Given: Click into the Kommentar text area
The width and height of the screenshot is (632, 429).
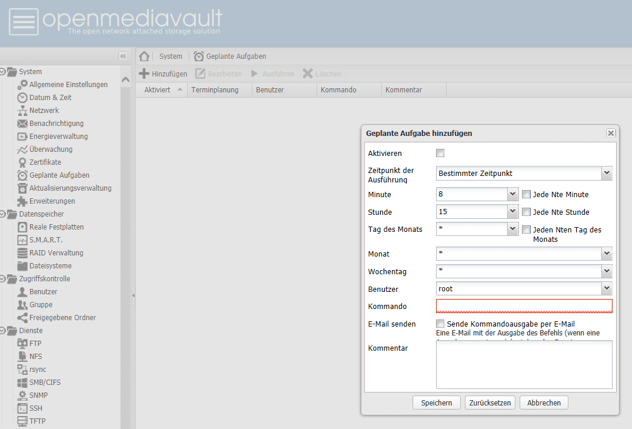Looking at the screenshot, I should click(x=524, y=364).
